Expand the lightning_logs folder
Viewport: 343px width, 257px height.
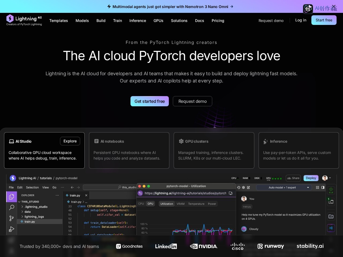22,217
